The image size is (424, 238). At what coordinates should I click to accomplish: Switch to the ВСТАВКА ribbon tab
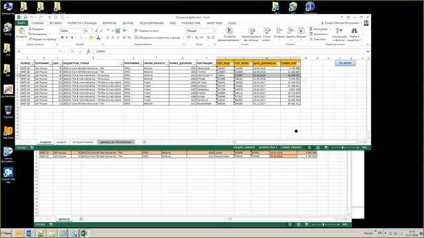coord(56,23)
